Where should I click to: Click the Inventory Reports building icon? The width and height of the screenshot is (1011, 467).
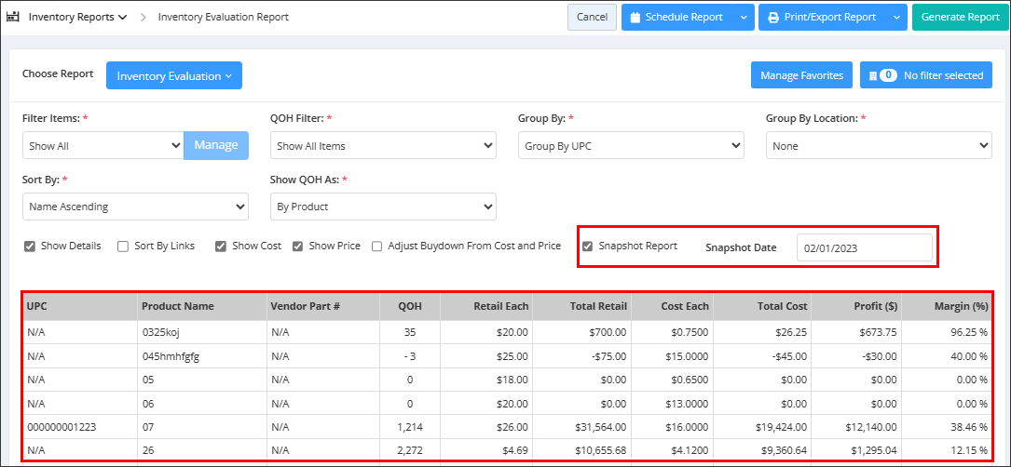pyautogui.click(x=13, y=17)
